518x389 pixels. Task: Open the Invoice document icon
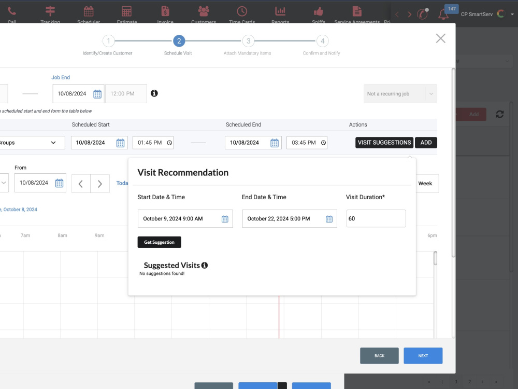pos(165,11)
